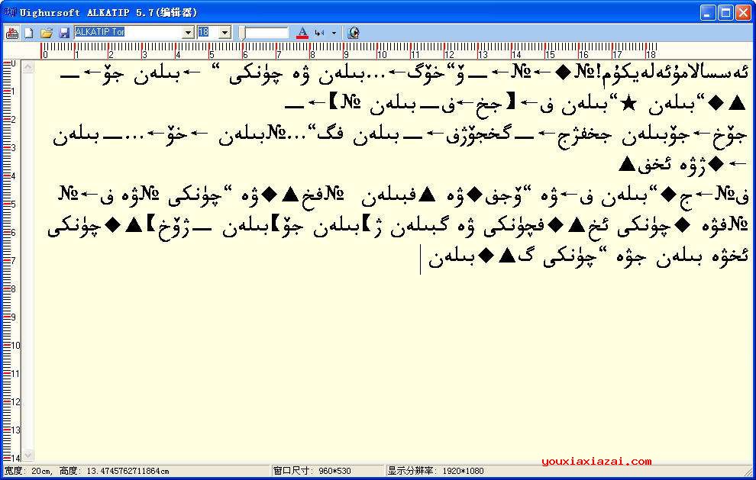Open the font size 18 dropdown
The height and width of the screenshot is (480, 756).
coord(225,33)
